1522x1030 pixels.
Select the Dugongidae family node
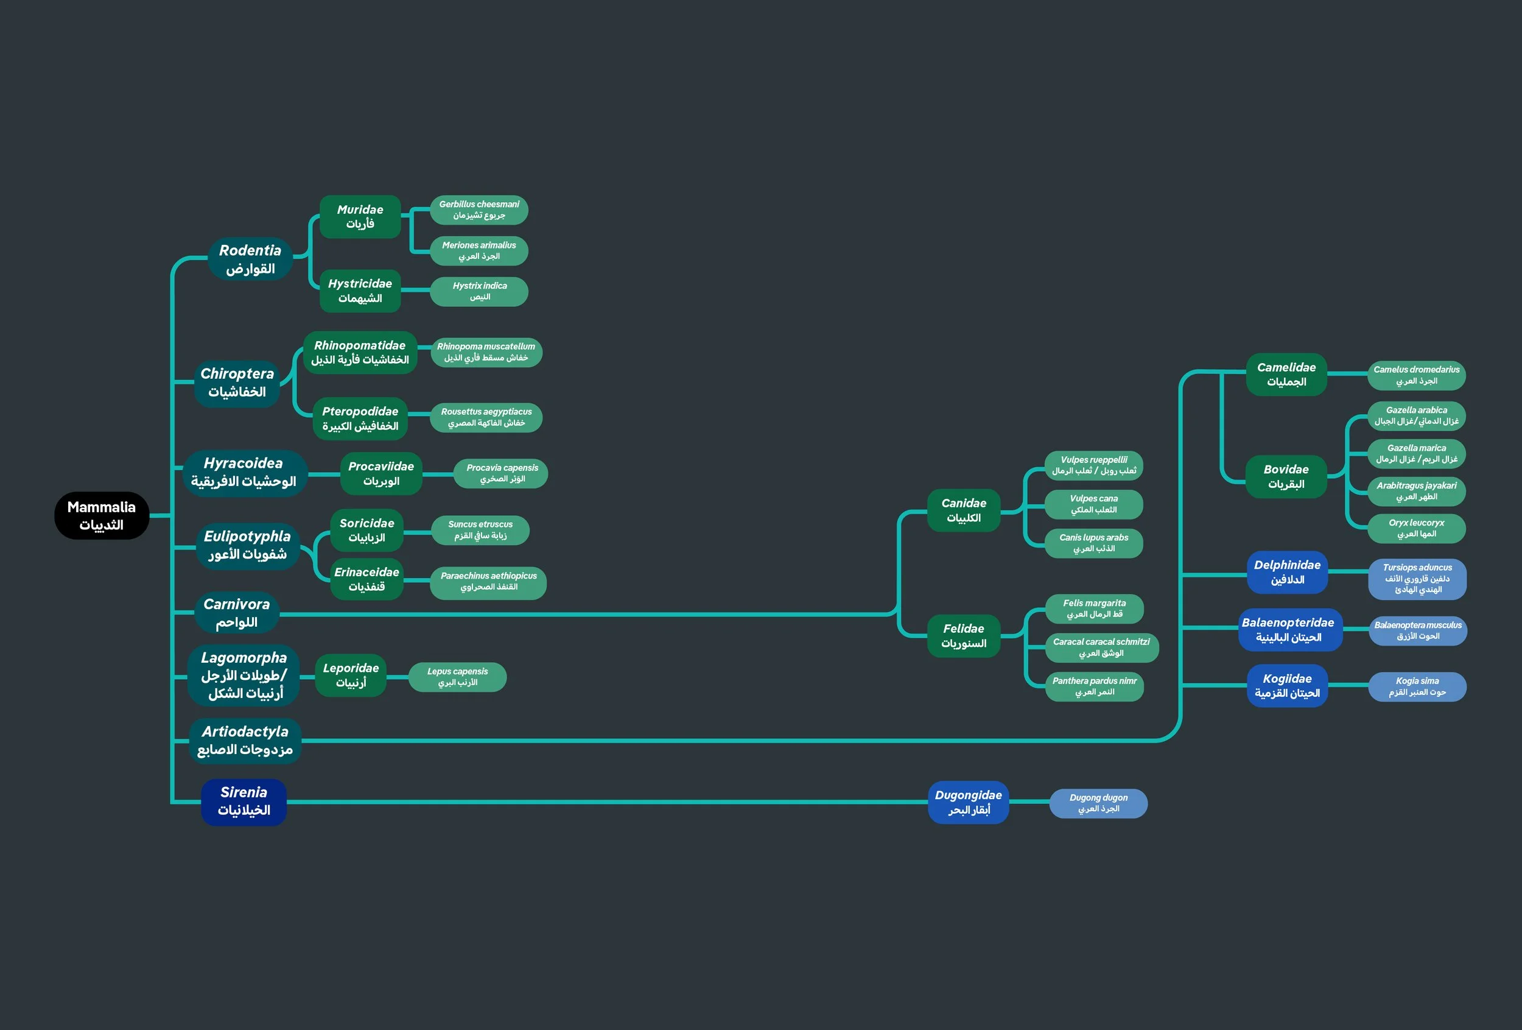(x=968, y=802)
